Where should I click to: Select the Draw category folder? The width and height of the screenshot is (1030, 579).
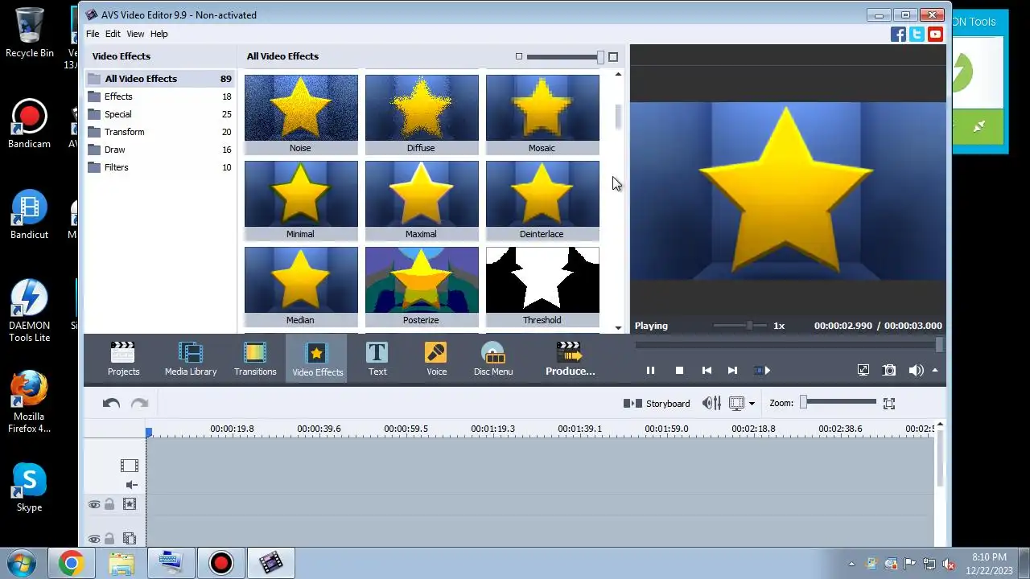pyautogui.click(x=159, y=150)
